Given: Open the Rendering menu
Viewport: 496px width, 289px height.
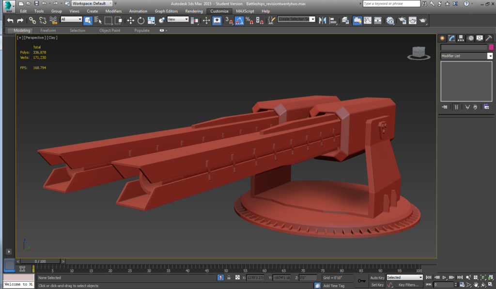Looking at the screenshot, I should [x=194, y=11].
